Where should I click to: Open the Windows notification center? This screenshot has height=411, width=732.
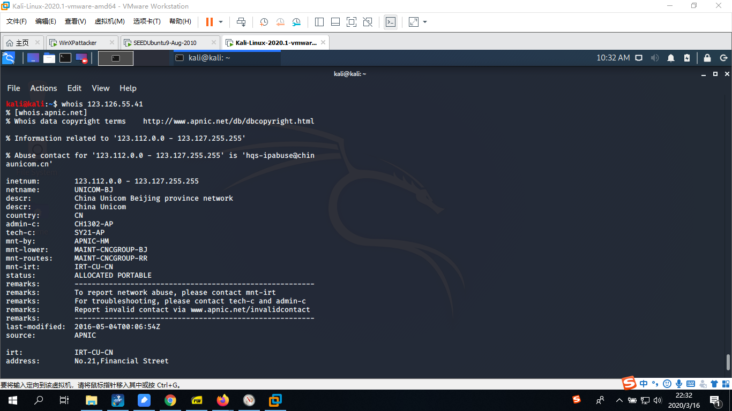pos(715,400)
